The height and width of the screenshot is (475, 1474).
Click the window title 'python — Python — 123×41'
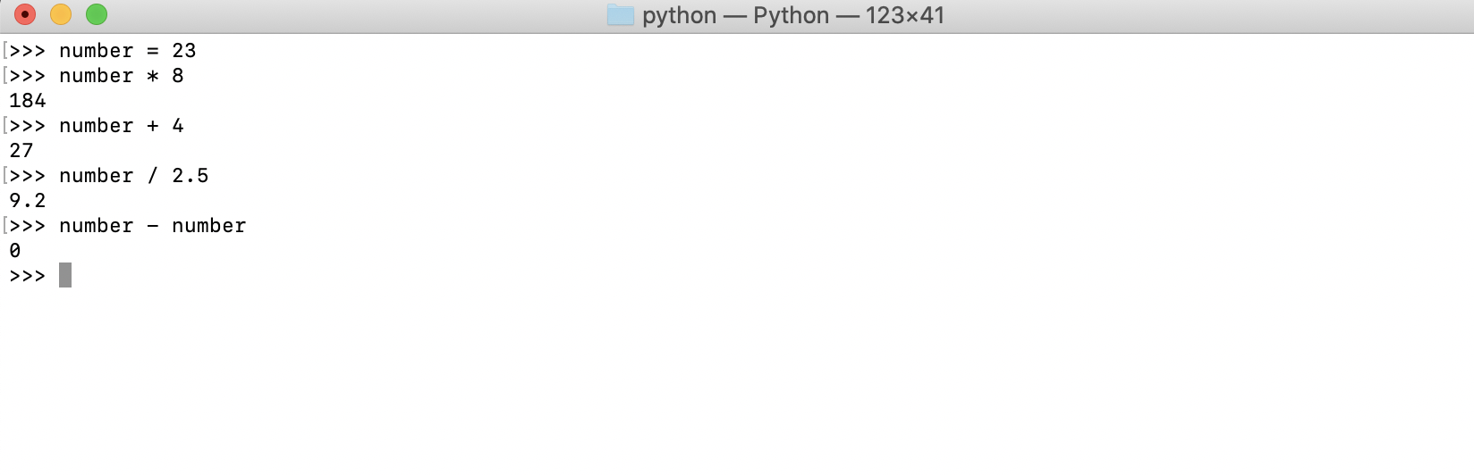(x=793, y=15)
